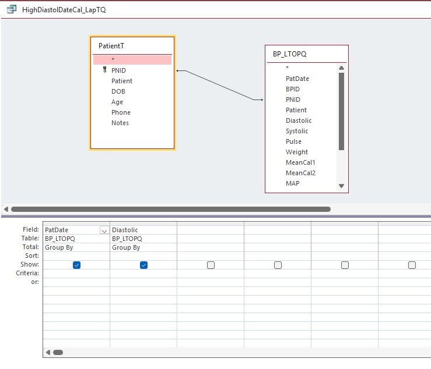Click the design pane horizontal scrollbar thumb

[x=171, y=210]
